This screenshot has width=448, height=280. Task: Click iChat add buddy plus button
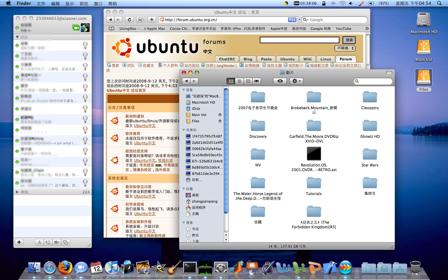19,242
